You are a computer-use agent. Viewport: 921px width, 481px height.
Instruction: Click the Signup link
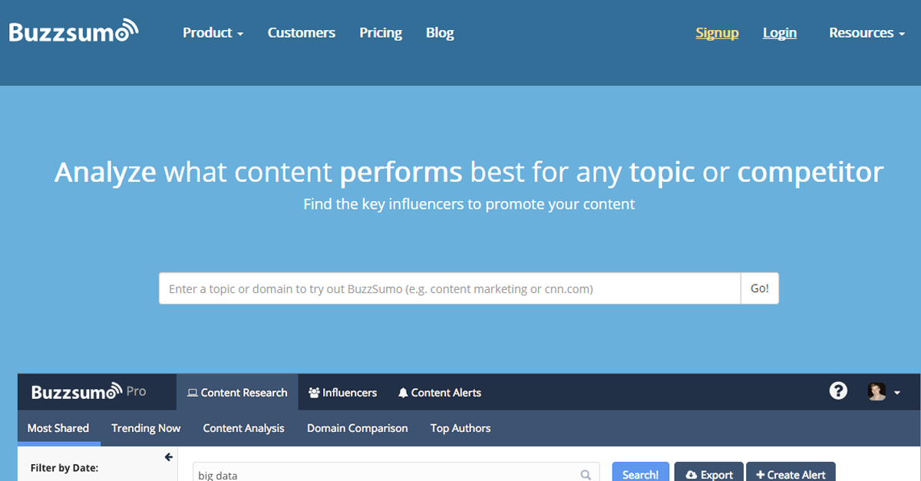pos(717,32)
